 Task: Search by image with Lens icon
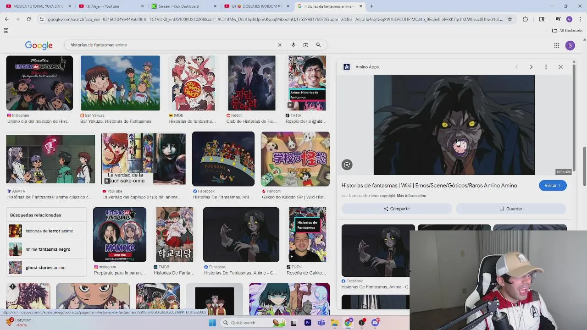(x=306, y=45)
